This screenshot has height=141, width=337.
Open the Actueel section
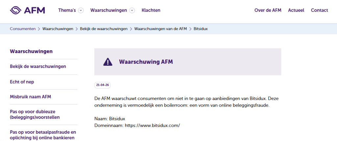[296, 10]
